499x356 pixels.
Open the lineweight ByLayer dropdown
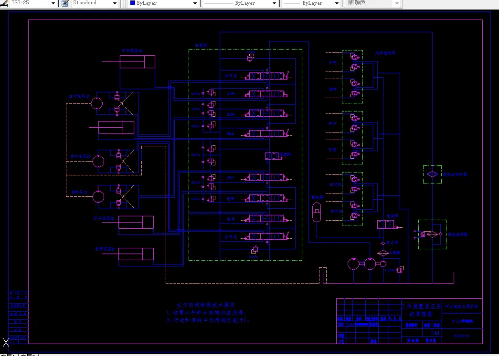click(337, 3)
